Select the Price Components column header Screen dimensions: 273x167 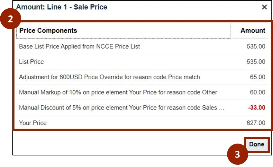48,31
